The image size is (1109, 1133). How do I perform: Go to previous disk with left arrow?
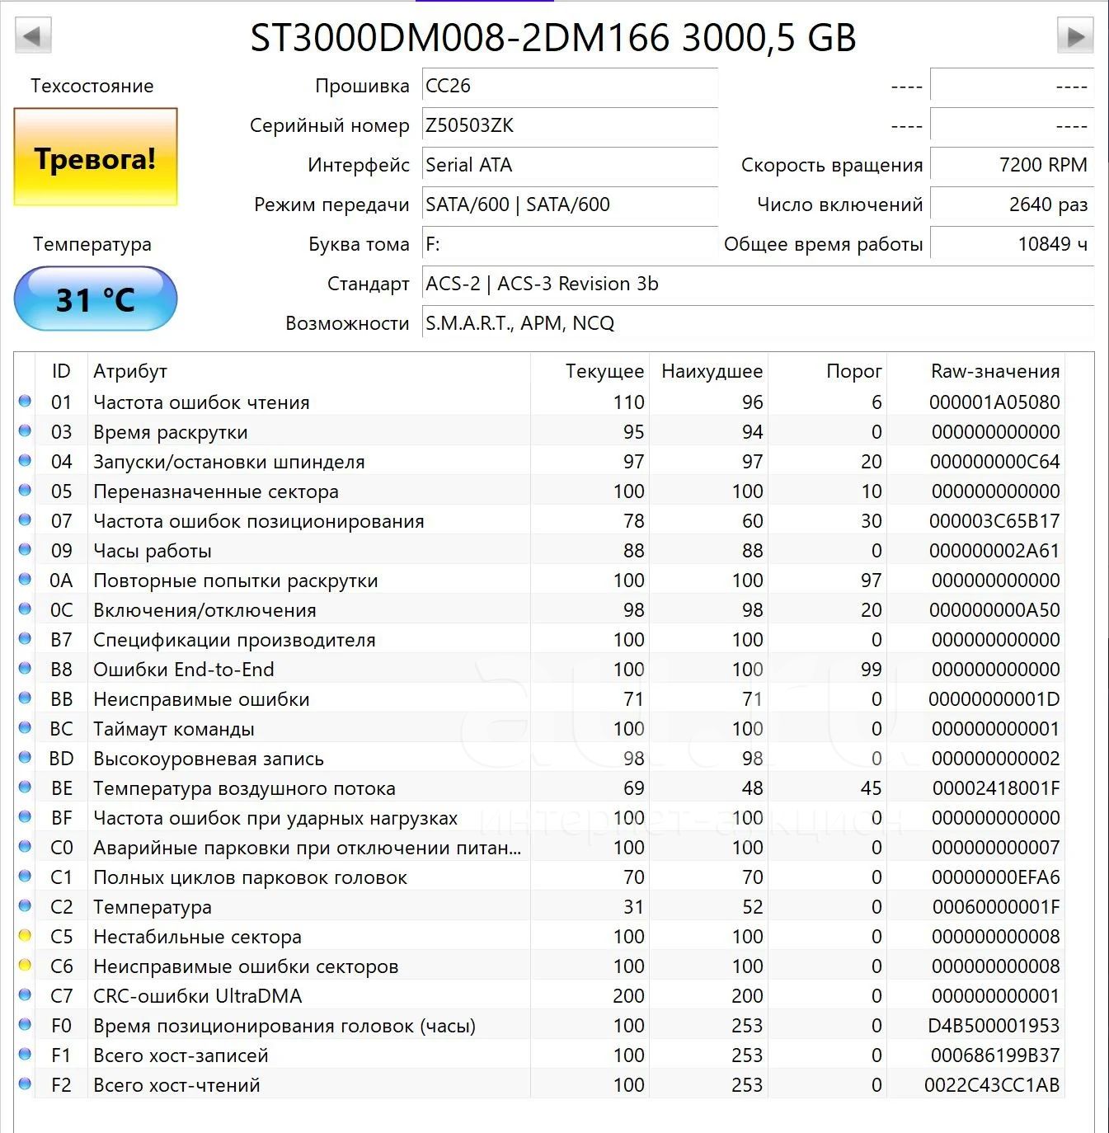[33, 36]
